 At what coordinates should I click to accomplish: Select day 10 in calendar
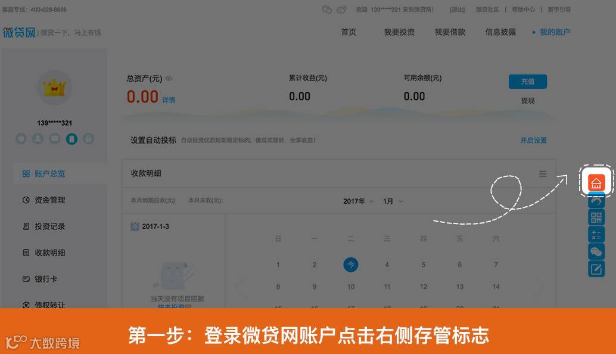click(x=351, y=287)
